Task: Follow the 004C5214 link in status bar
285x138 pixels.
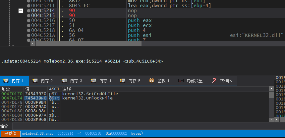Action: (x=65, y=133)
